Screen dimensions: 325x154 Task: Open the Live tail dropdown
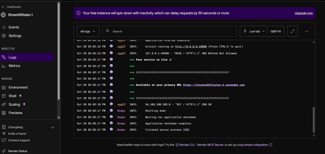coord(254,31)
